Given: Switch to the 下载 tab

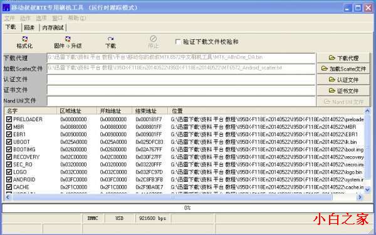Looking at the screenshot, I should pos(11,27).
